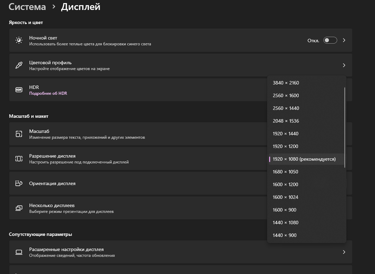The width and height of the screenshot is (375, 274).
Task: Select 3840 × 2160 resolution
Action: pos(286,83)
